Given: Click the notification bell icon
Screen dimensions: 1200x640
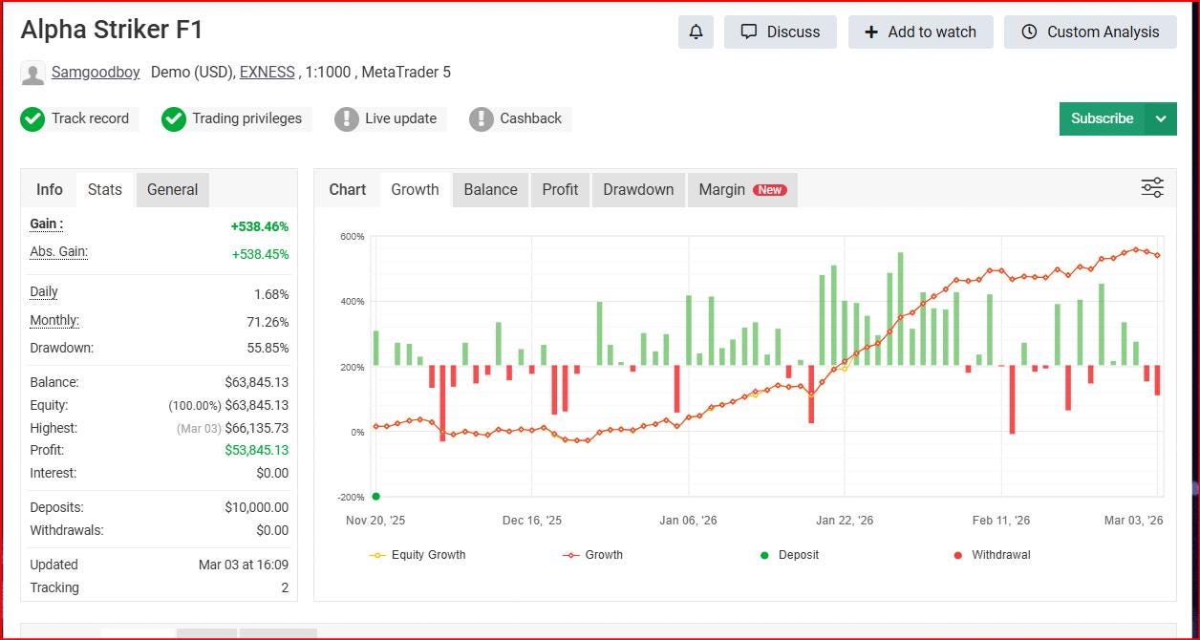Looking at the screenshot, I should (696, 32).
